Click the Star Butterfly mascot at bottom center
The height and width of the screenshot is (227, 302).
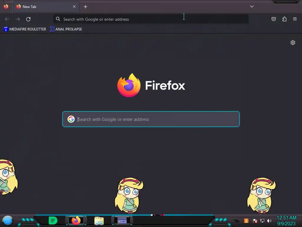(129, 195)
